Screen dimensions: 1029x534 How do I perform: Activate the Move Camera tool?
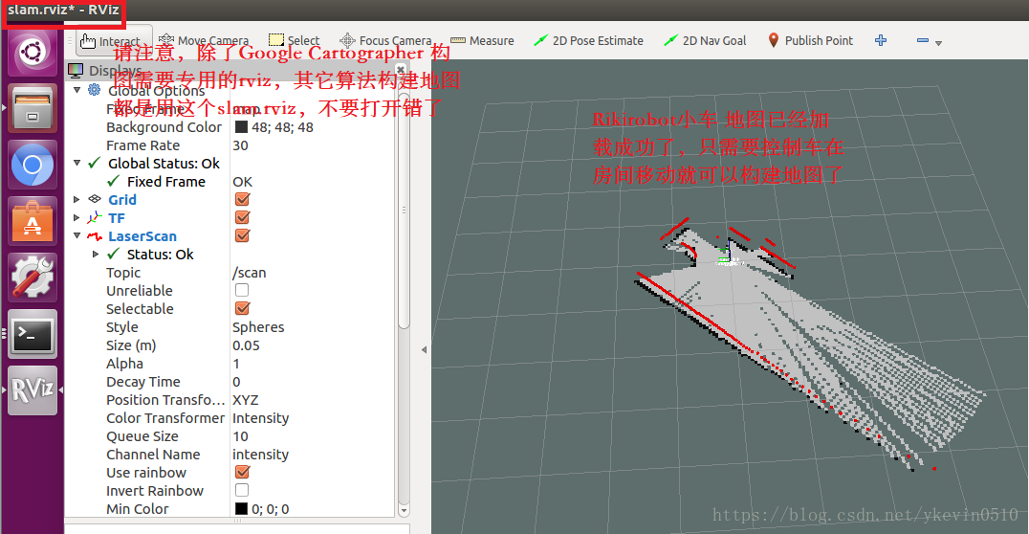point(204,41)
